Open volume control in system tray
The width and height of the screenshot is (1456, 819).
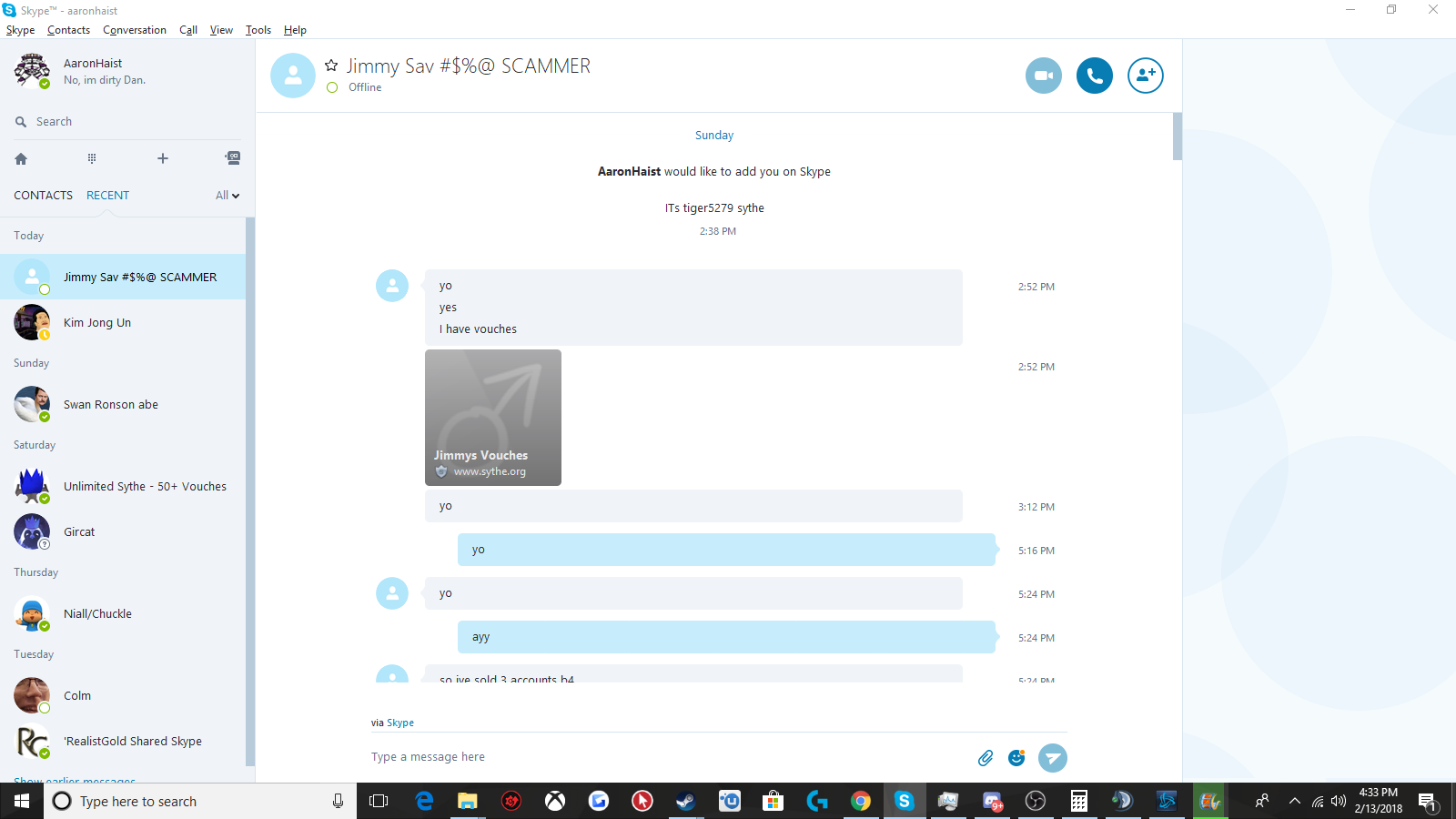coord(1339,801)
